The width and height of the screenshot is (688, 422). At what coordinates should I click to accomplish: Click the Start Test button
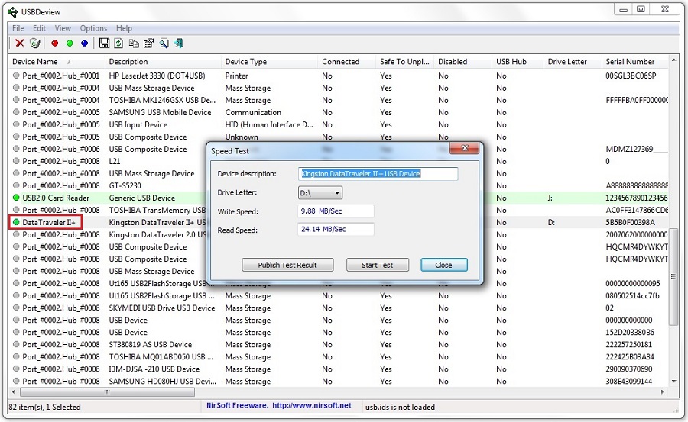coord(378,265)
